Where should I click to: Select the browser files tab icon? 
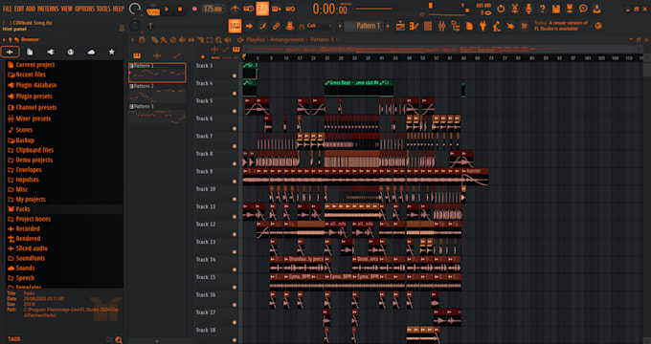pos(30,52)
